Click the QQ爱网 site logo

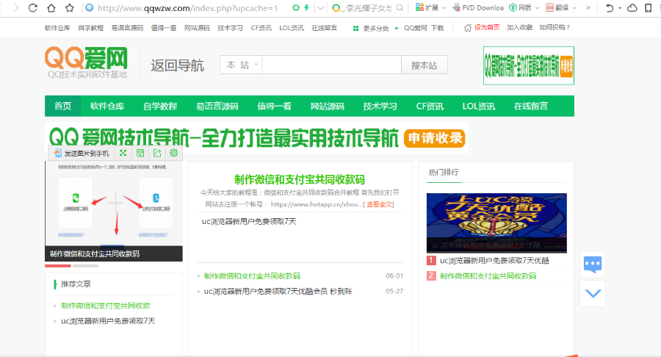87,62
